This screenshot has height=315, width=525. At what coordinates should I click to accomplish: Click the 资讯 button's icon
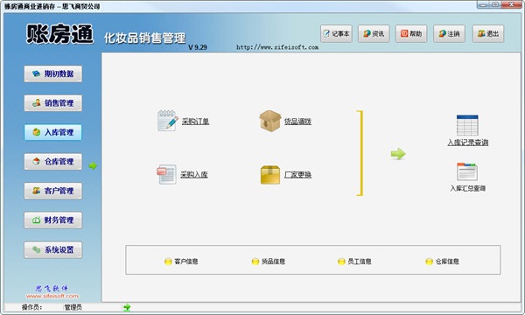click(x=367, y=33)
